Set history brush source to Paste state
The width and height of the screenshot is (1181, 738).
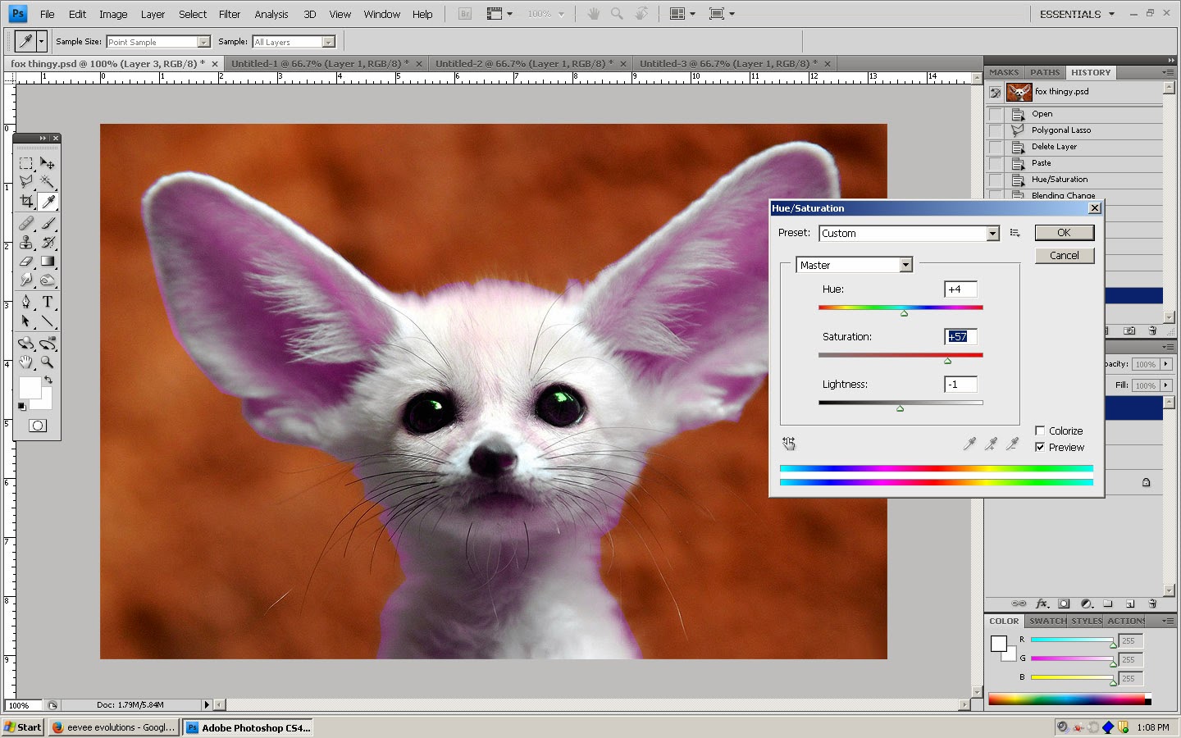click(995, 163)
